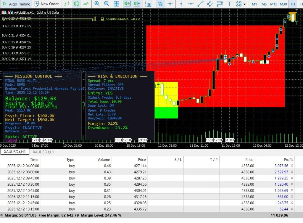
Task: Open the shapes objects dropdown arrow
Action: 245,4
